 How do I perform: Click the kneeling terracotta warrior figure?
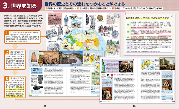click(41, 61)
